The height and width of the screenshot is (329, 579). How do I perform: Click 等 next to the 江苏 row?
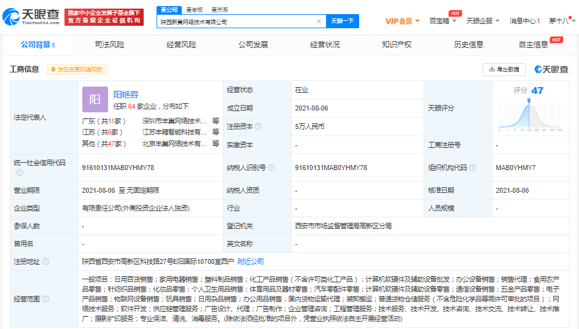point(216,132)
